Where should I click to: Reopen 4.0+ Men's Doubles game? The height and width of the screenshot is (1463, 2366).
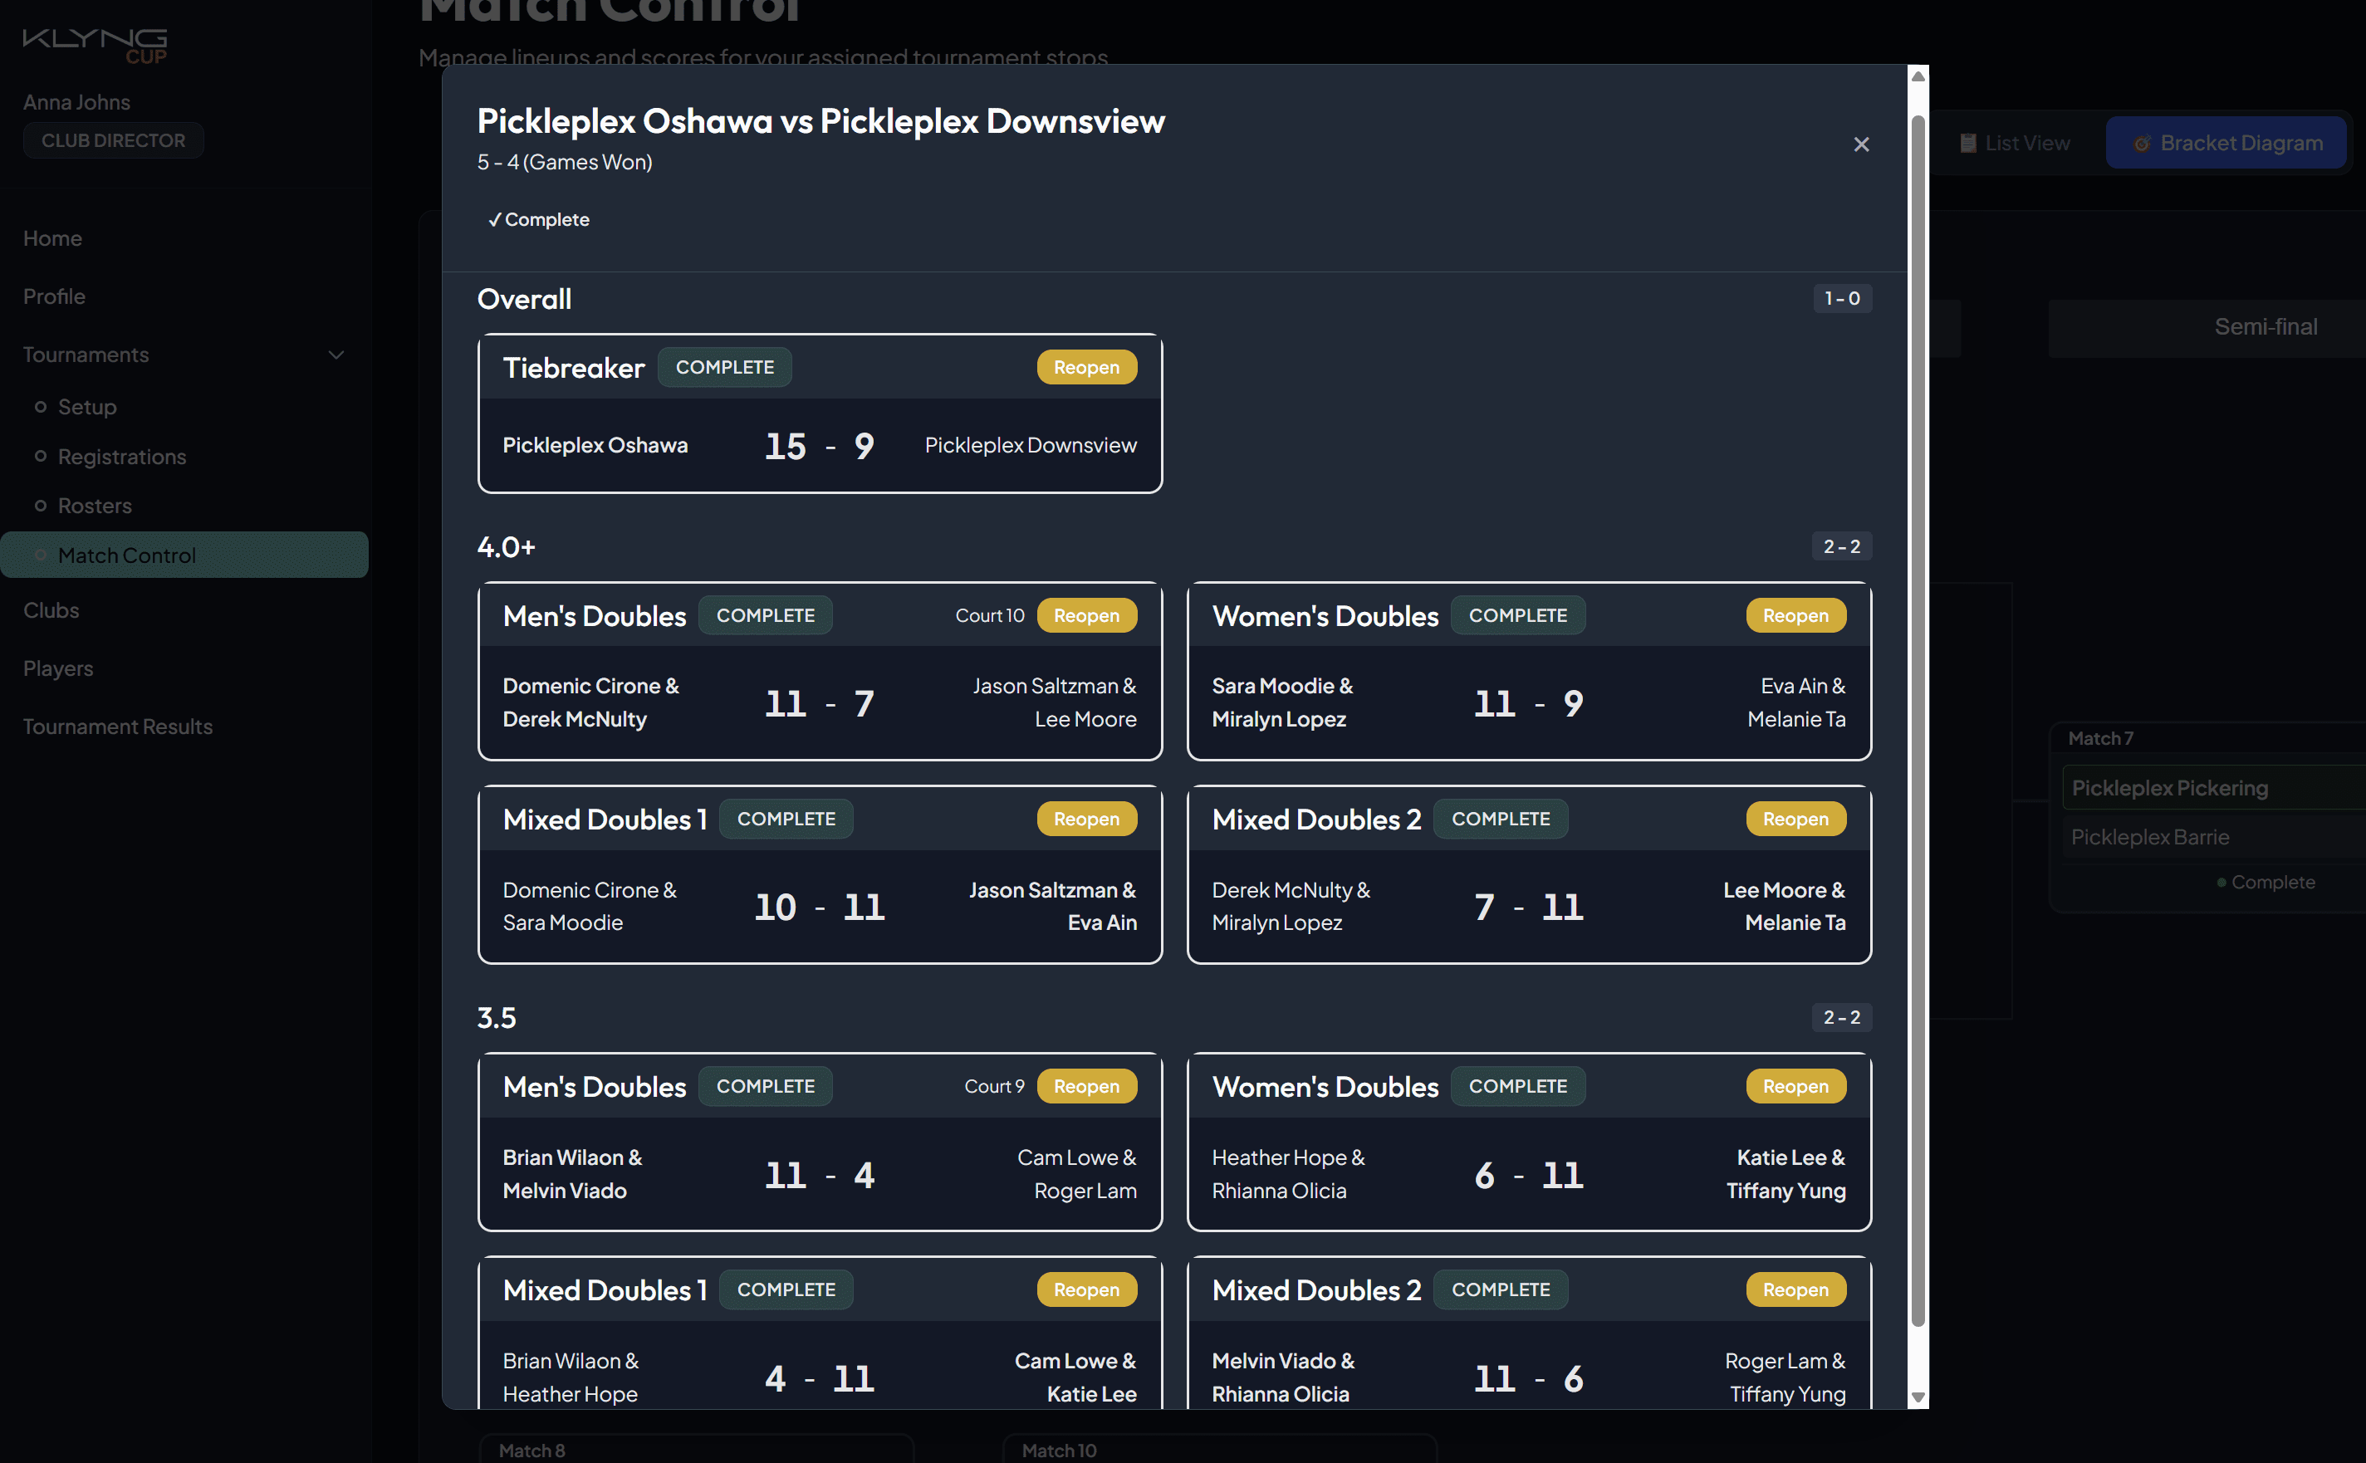tap(1085, 615)
